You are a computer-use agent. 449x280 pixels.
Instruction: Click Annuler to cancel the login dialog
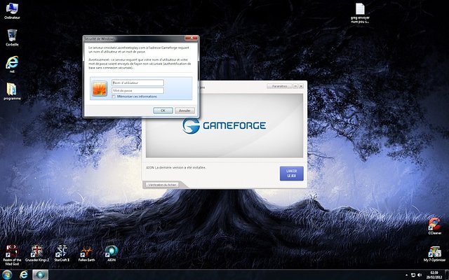(185, 110)
